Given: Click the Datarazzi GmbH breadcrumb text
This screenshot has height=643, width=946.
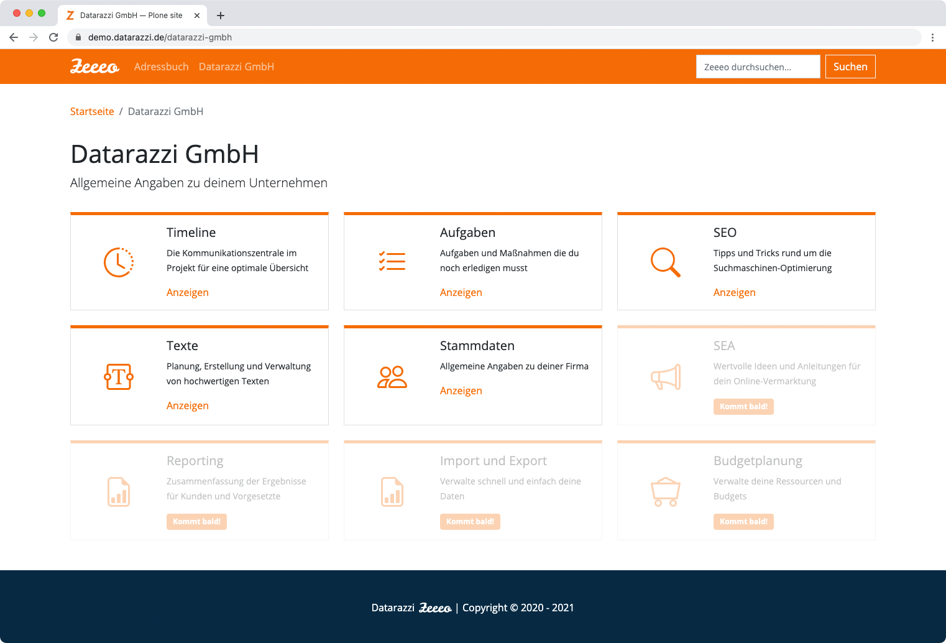Looking at the screenshot, I should [x=165, y=111].
